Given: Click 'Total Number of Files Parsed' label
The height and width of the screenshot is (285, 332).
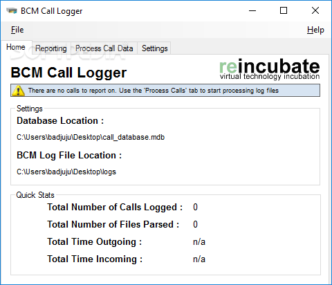Looking at the screenshot, I should point(113,224).
